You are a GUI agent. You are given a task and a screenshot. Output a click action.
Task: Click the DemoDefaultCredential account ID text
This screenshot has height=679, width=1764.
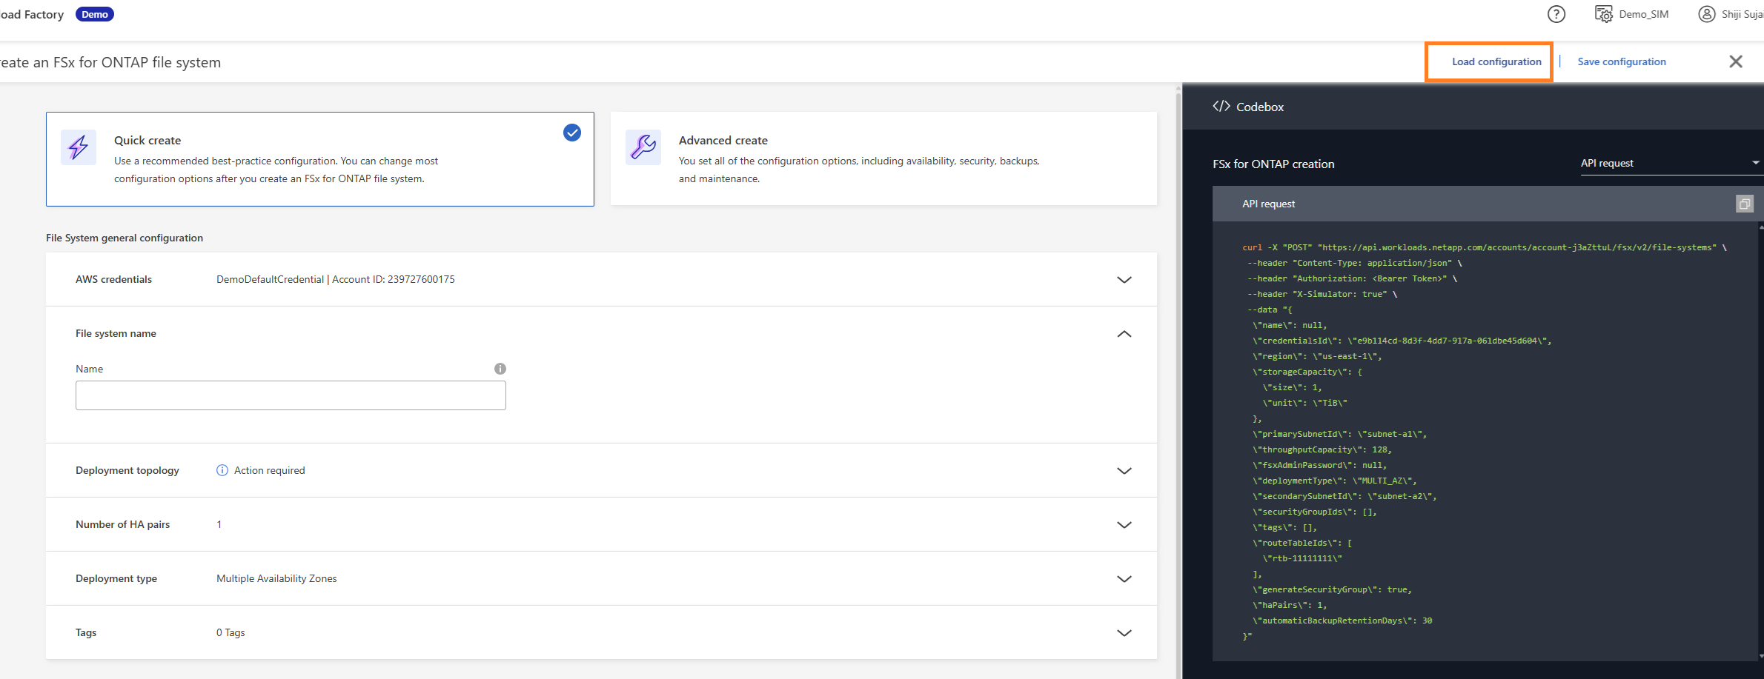pyautogui.click(x=336, y=279)
